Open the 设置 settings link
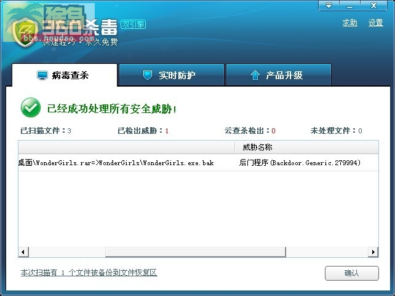The image size is (395, 296). [x=375, y=23]
